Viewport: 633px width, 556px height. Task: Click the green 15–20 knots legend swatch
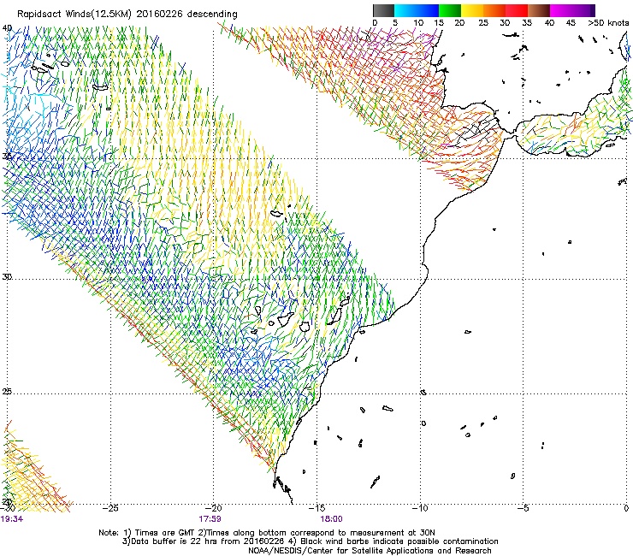(x=450, y=10)
